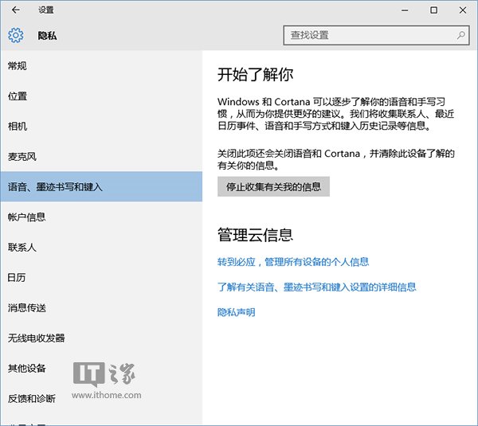The height and width of the screenshot is (426, 478).
Task: Click link 了解有关语音、墨迹书写和键入设置的详细信息
Action: (x=317, y=287)
